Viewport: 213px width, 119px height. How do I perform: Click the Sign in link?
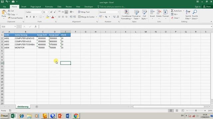click(198, 7)
